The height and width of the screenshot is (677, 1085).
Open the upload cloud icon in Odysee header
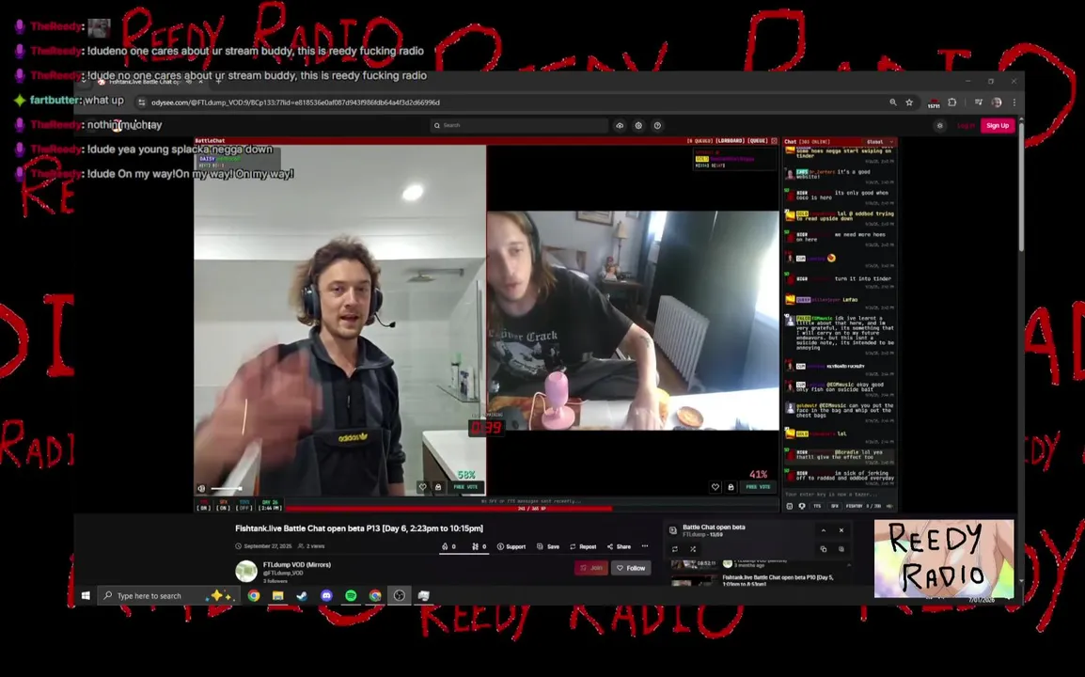tap(620, 125)
